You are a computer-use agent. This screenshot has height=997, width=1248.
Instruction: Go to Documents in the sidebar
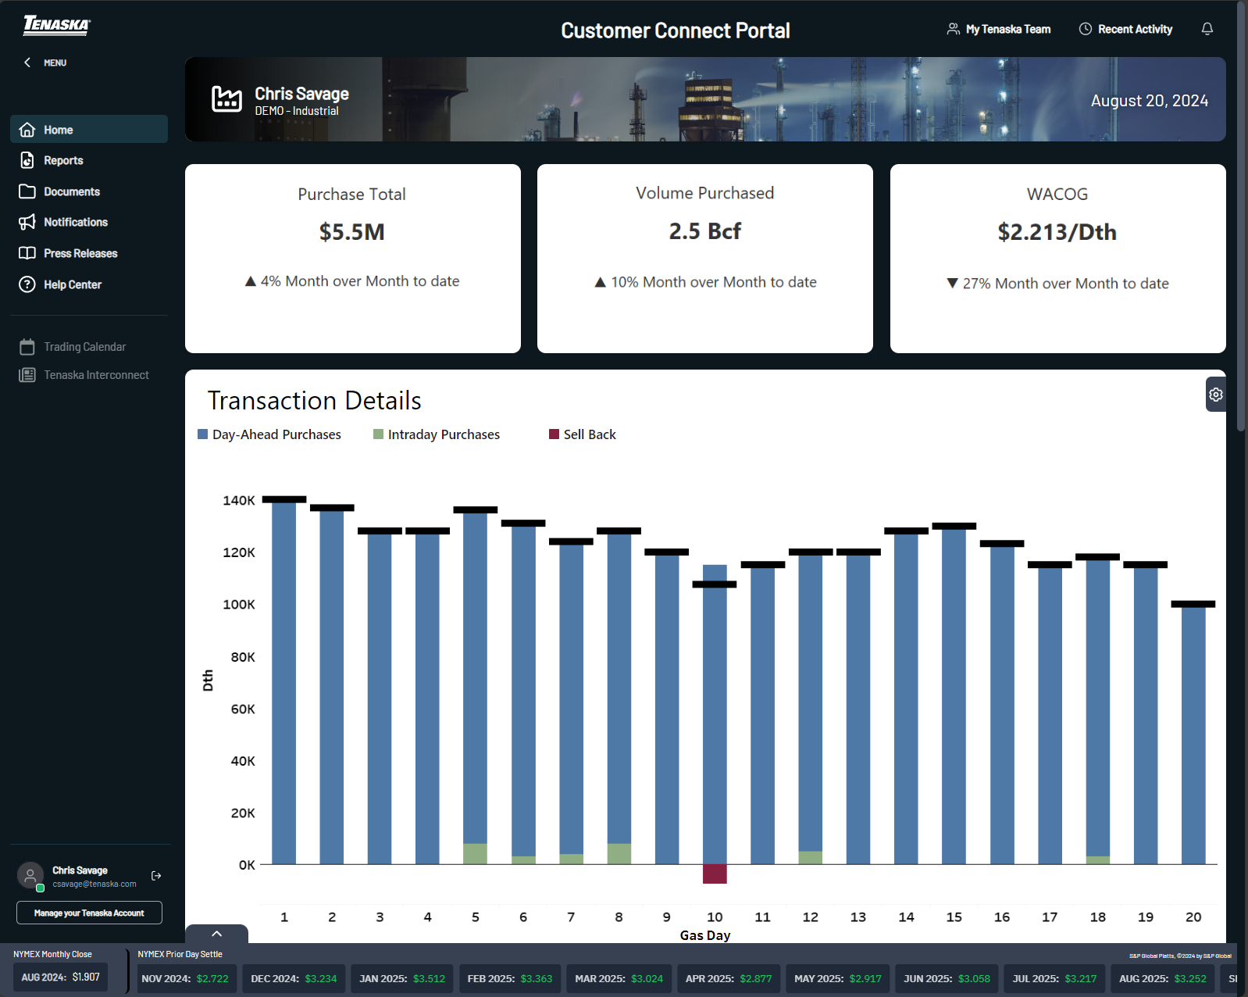pos(71,191)
